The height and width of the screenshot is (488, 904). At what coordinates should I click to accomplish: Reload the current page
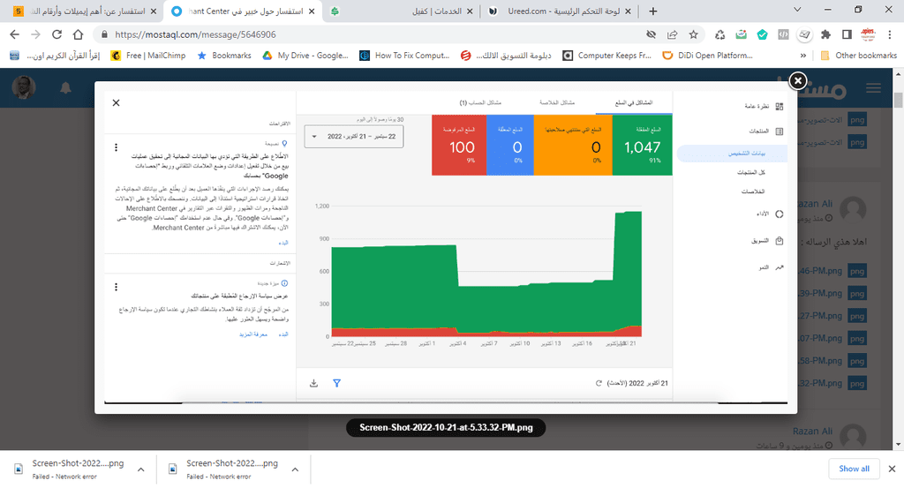tap(56, 34)
